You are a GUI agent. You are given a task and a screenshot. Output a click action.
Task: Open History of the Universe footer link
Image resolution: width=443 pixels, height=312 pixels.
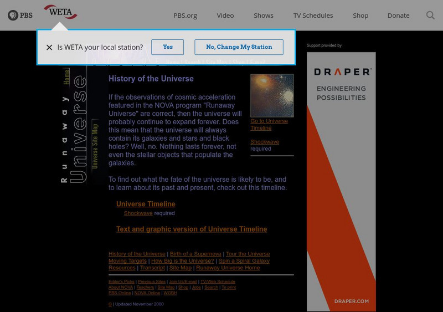pos(137,254)
